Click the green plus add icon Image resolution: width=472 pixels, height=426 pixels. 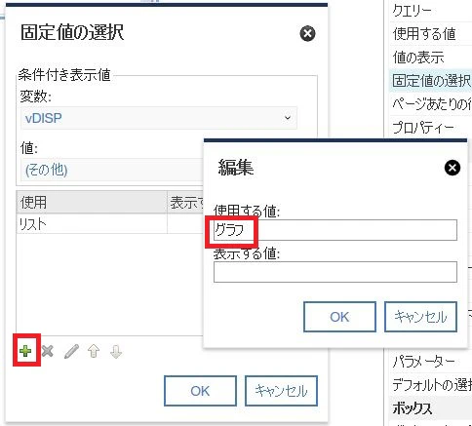coord(25,351)
